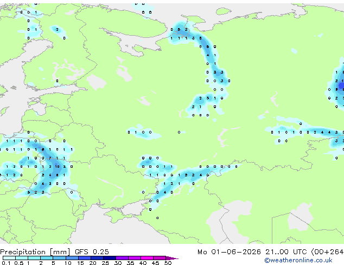Viewport: 344px width, 265px height.
Task: Click the '21..00 UTC' time text
Action: tap(286, 252)
